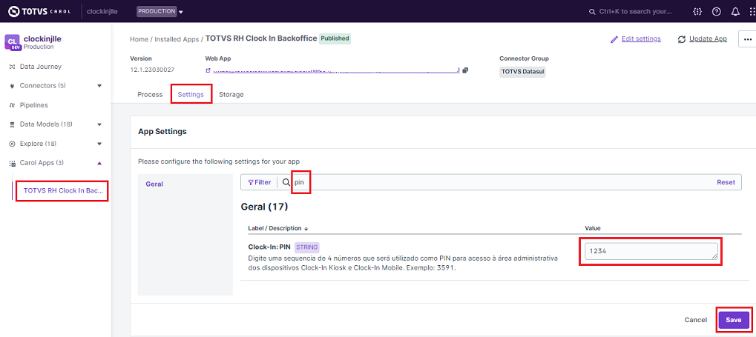This screenshot has height=337, width=756.
Task: Open Explore (18) in the sidebar
Action: click(38, 144)
